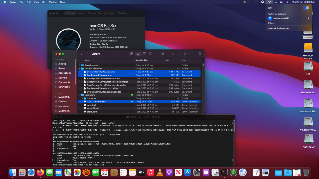
Task: Switch Finder to column view
Action: pos(145,54)
